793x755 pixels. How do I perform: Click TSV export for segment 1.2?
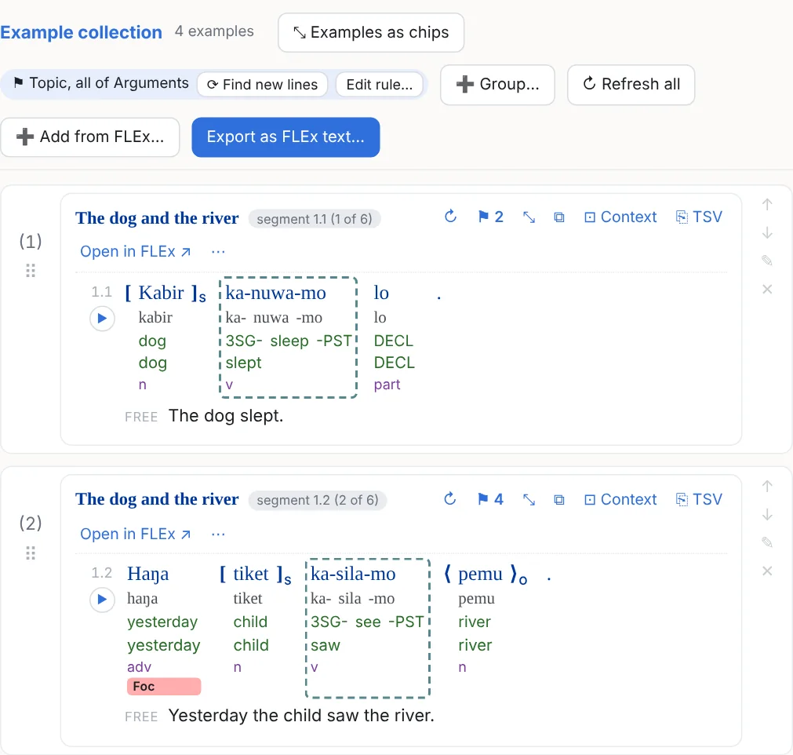tap(699, 499)
